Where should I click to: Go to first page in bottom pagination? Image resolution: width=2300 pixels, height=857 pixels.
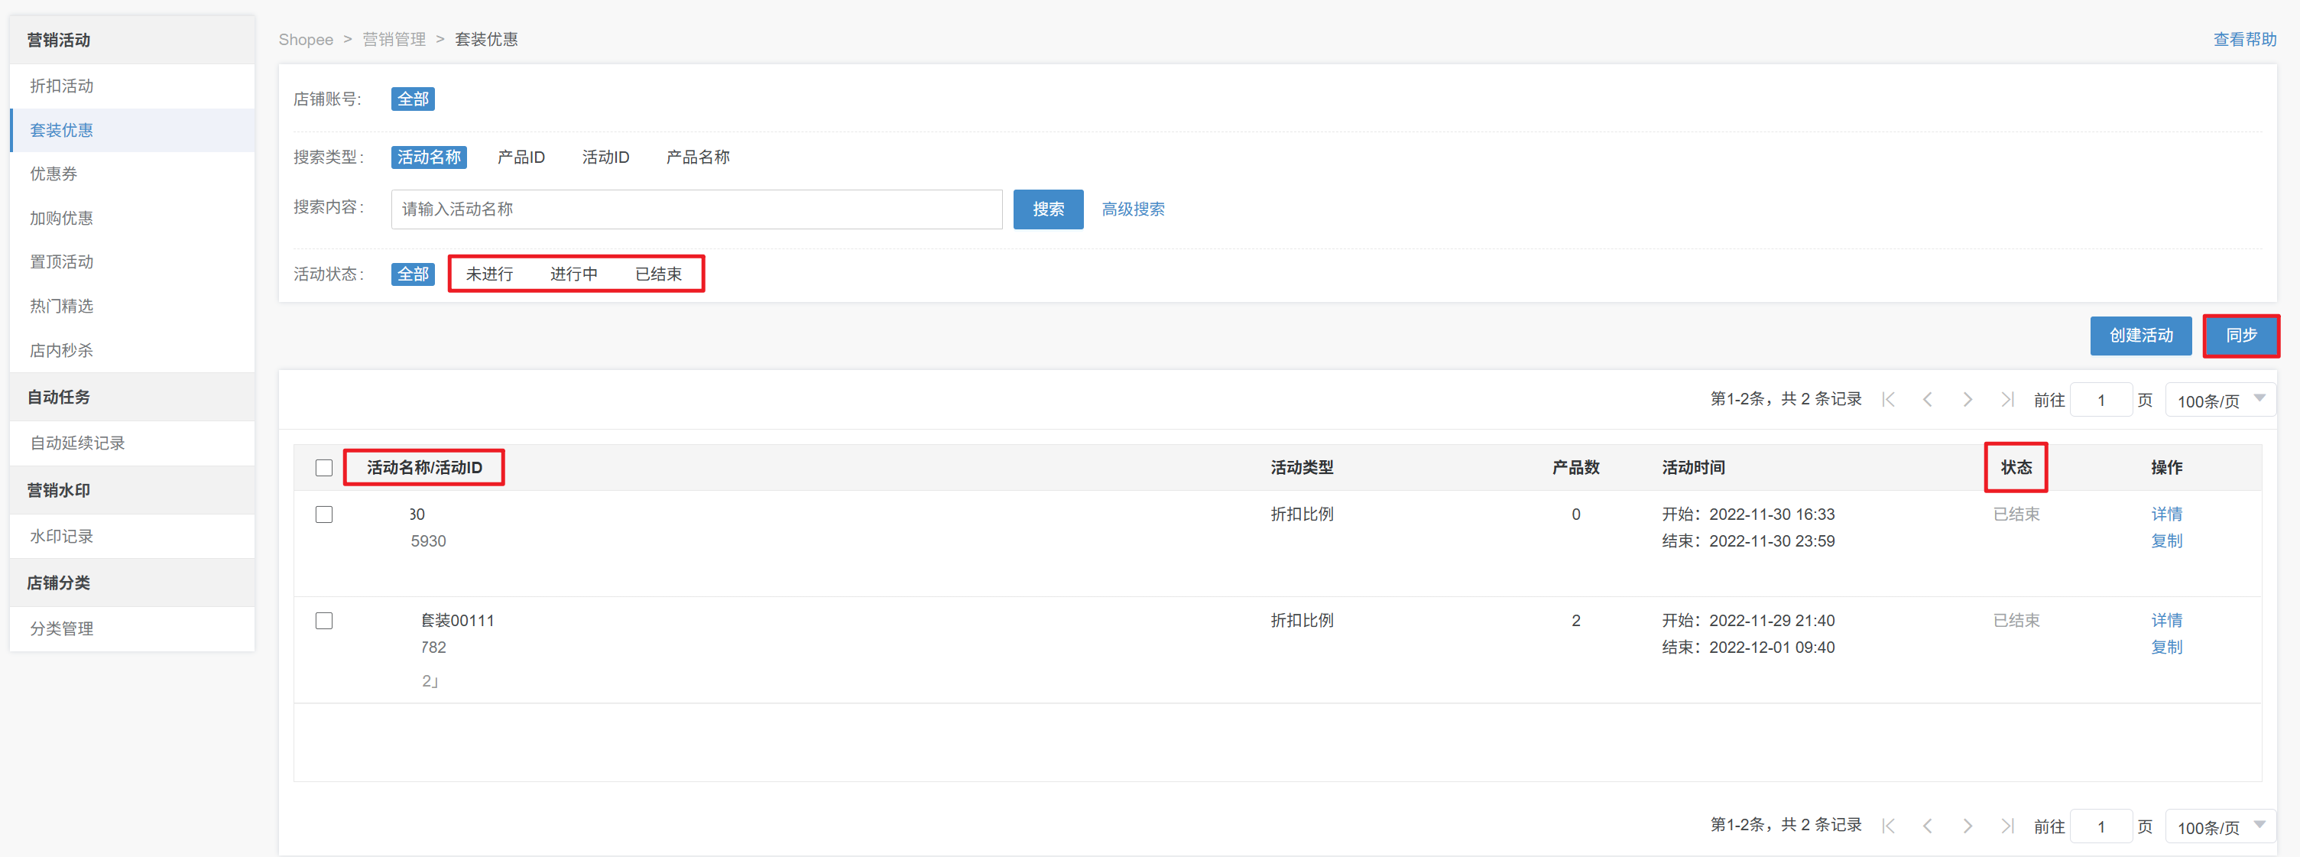point(1889,826)
